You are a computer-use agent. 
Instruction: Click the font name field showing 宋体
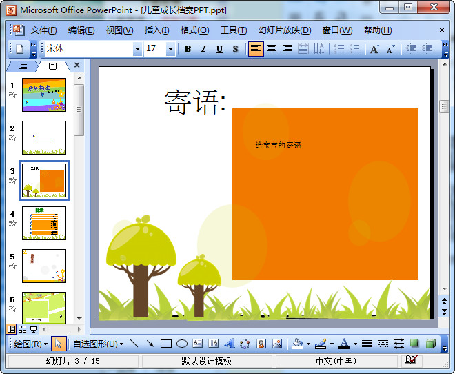pos(89,49)
